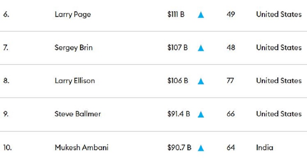This screenshot has width=307, height=164.
Task: Click the blue up arrow beside Larry Ellison
Action: [201, 81]
